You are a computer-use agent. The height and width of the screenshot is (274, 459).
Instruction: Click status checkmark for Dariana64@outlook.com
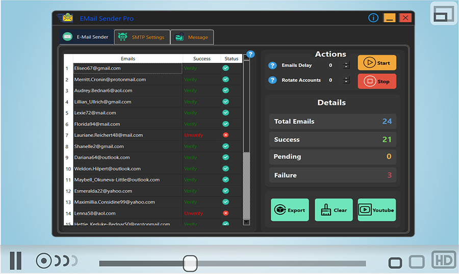point(226,157)
